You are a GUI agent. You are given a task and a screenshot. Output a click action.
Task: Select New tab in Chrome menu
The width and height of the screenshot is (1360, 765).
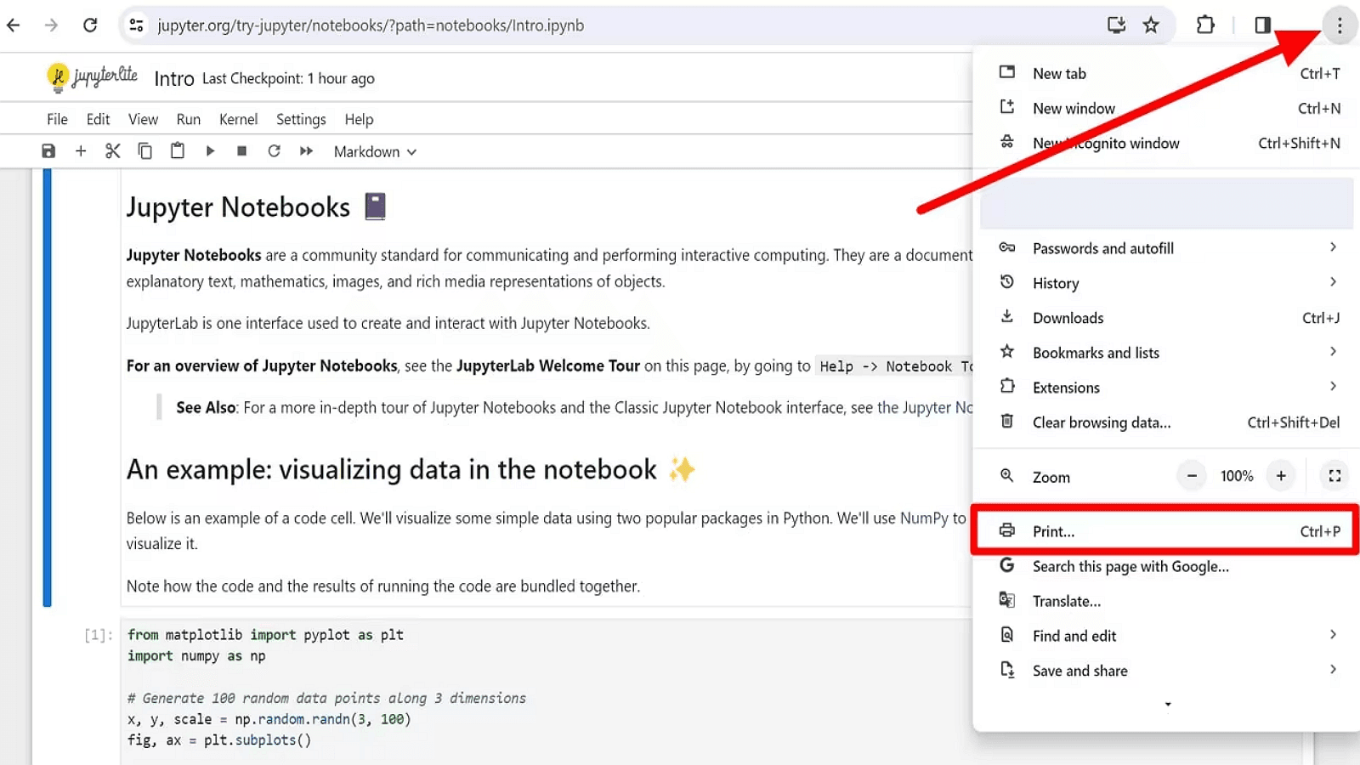(x=1166, y=74)
